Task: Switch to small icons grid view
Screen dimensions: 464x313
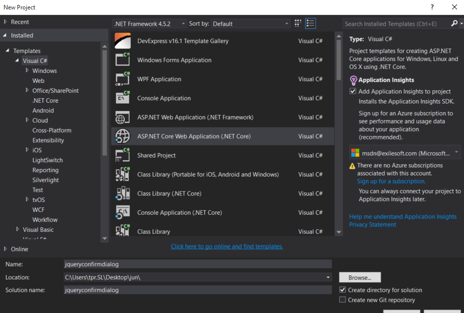Action: (x=298, y=23)
